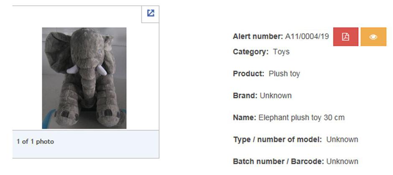The image size is (393, 175).
Task: Click 'Unknown' value beside Type / number of model
Action: coord(342,139)
